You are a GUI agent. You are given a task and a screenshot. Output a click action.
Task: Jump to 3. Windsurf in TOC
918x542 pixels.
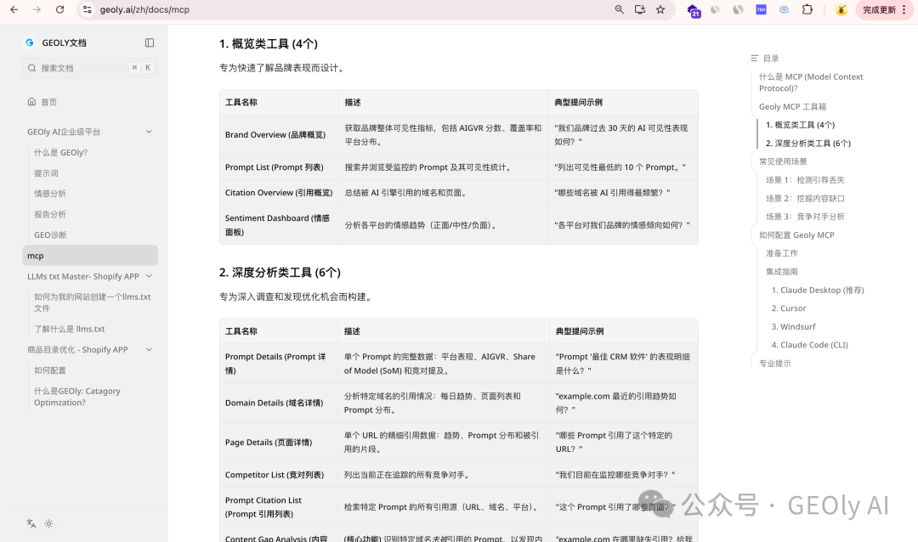point(793,326)
